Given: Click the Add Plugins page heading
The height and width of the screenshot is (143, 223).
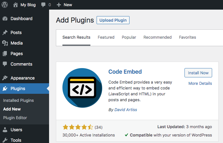Looking at the screenshot, I should [75, 20].
